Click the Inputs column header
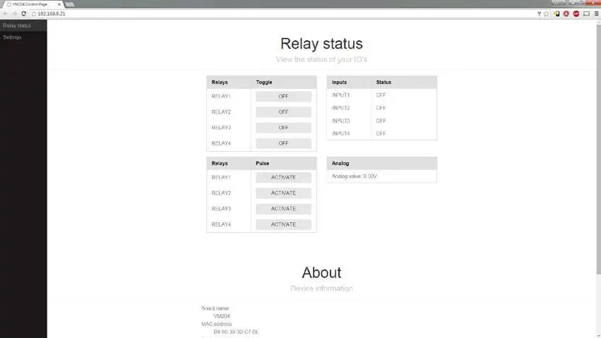The height and width of the screenshot is (338, 601). [x=339, y=83]
